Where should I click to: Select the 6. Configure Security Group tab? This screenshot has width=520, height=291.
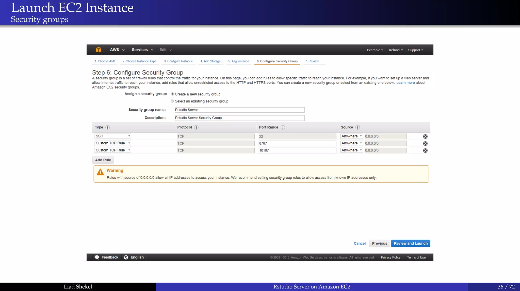tap(277, 61)
